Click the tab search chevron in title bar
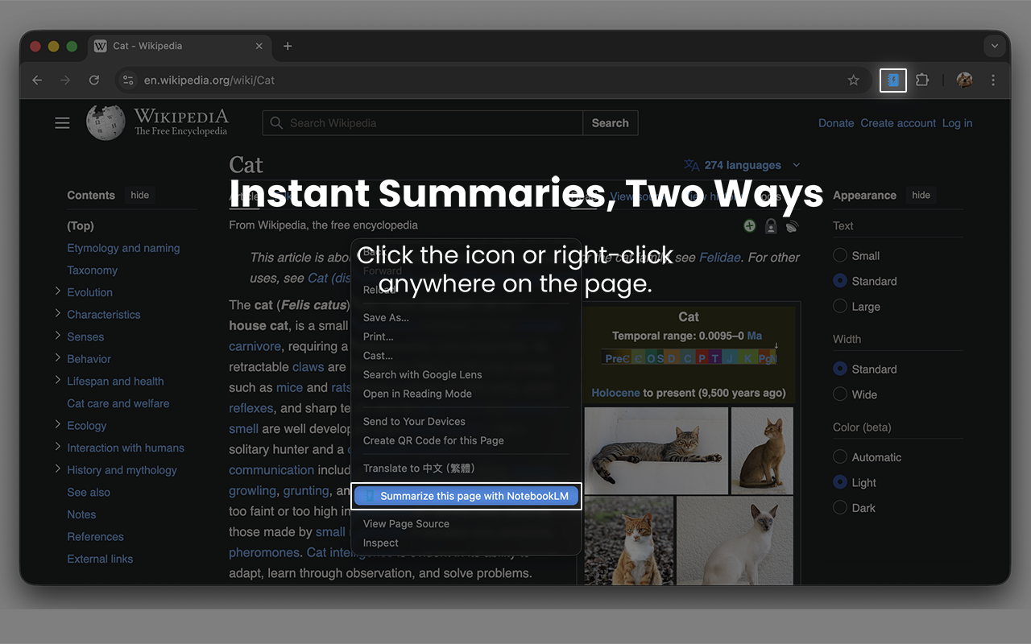Viewport: 1031px width, 644px height. point(995,46)
